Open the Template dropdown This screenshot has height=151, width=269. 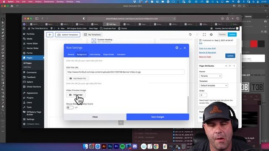(214, 86)
